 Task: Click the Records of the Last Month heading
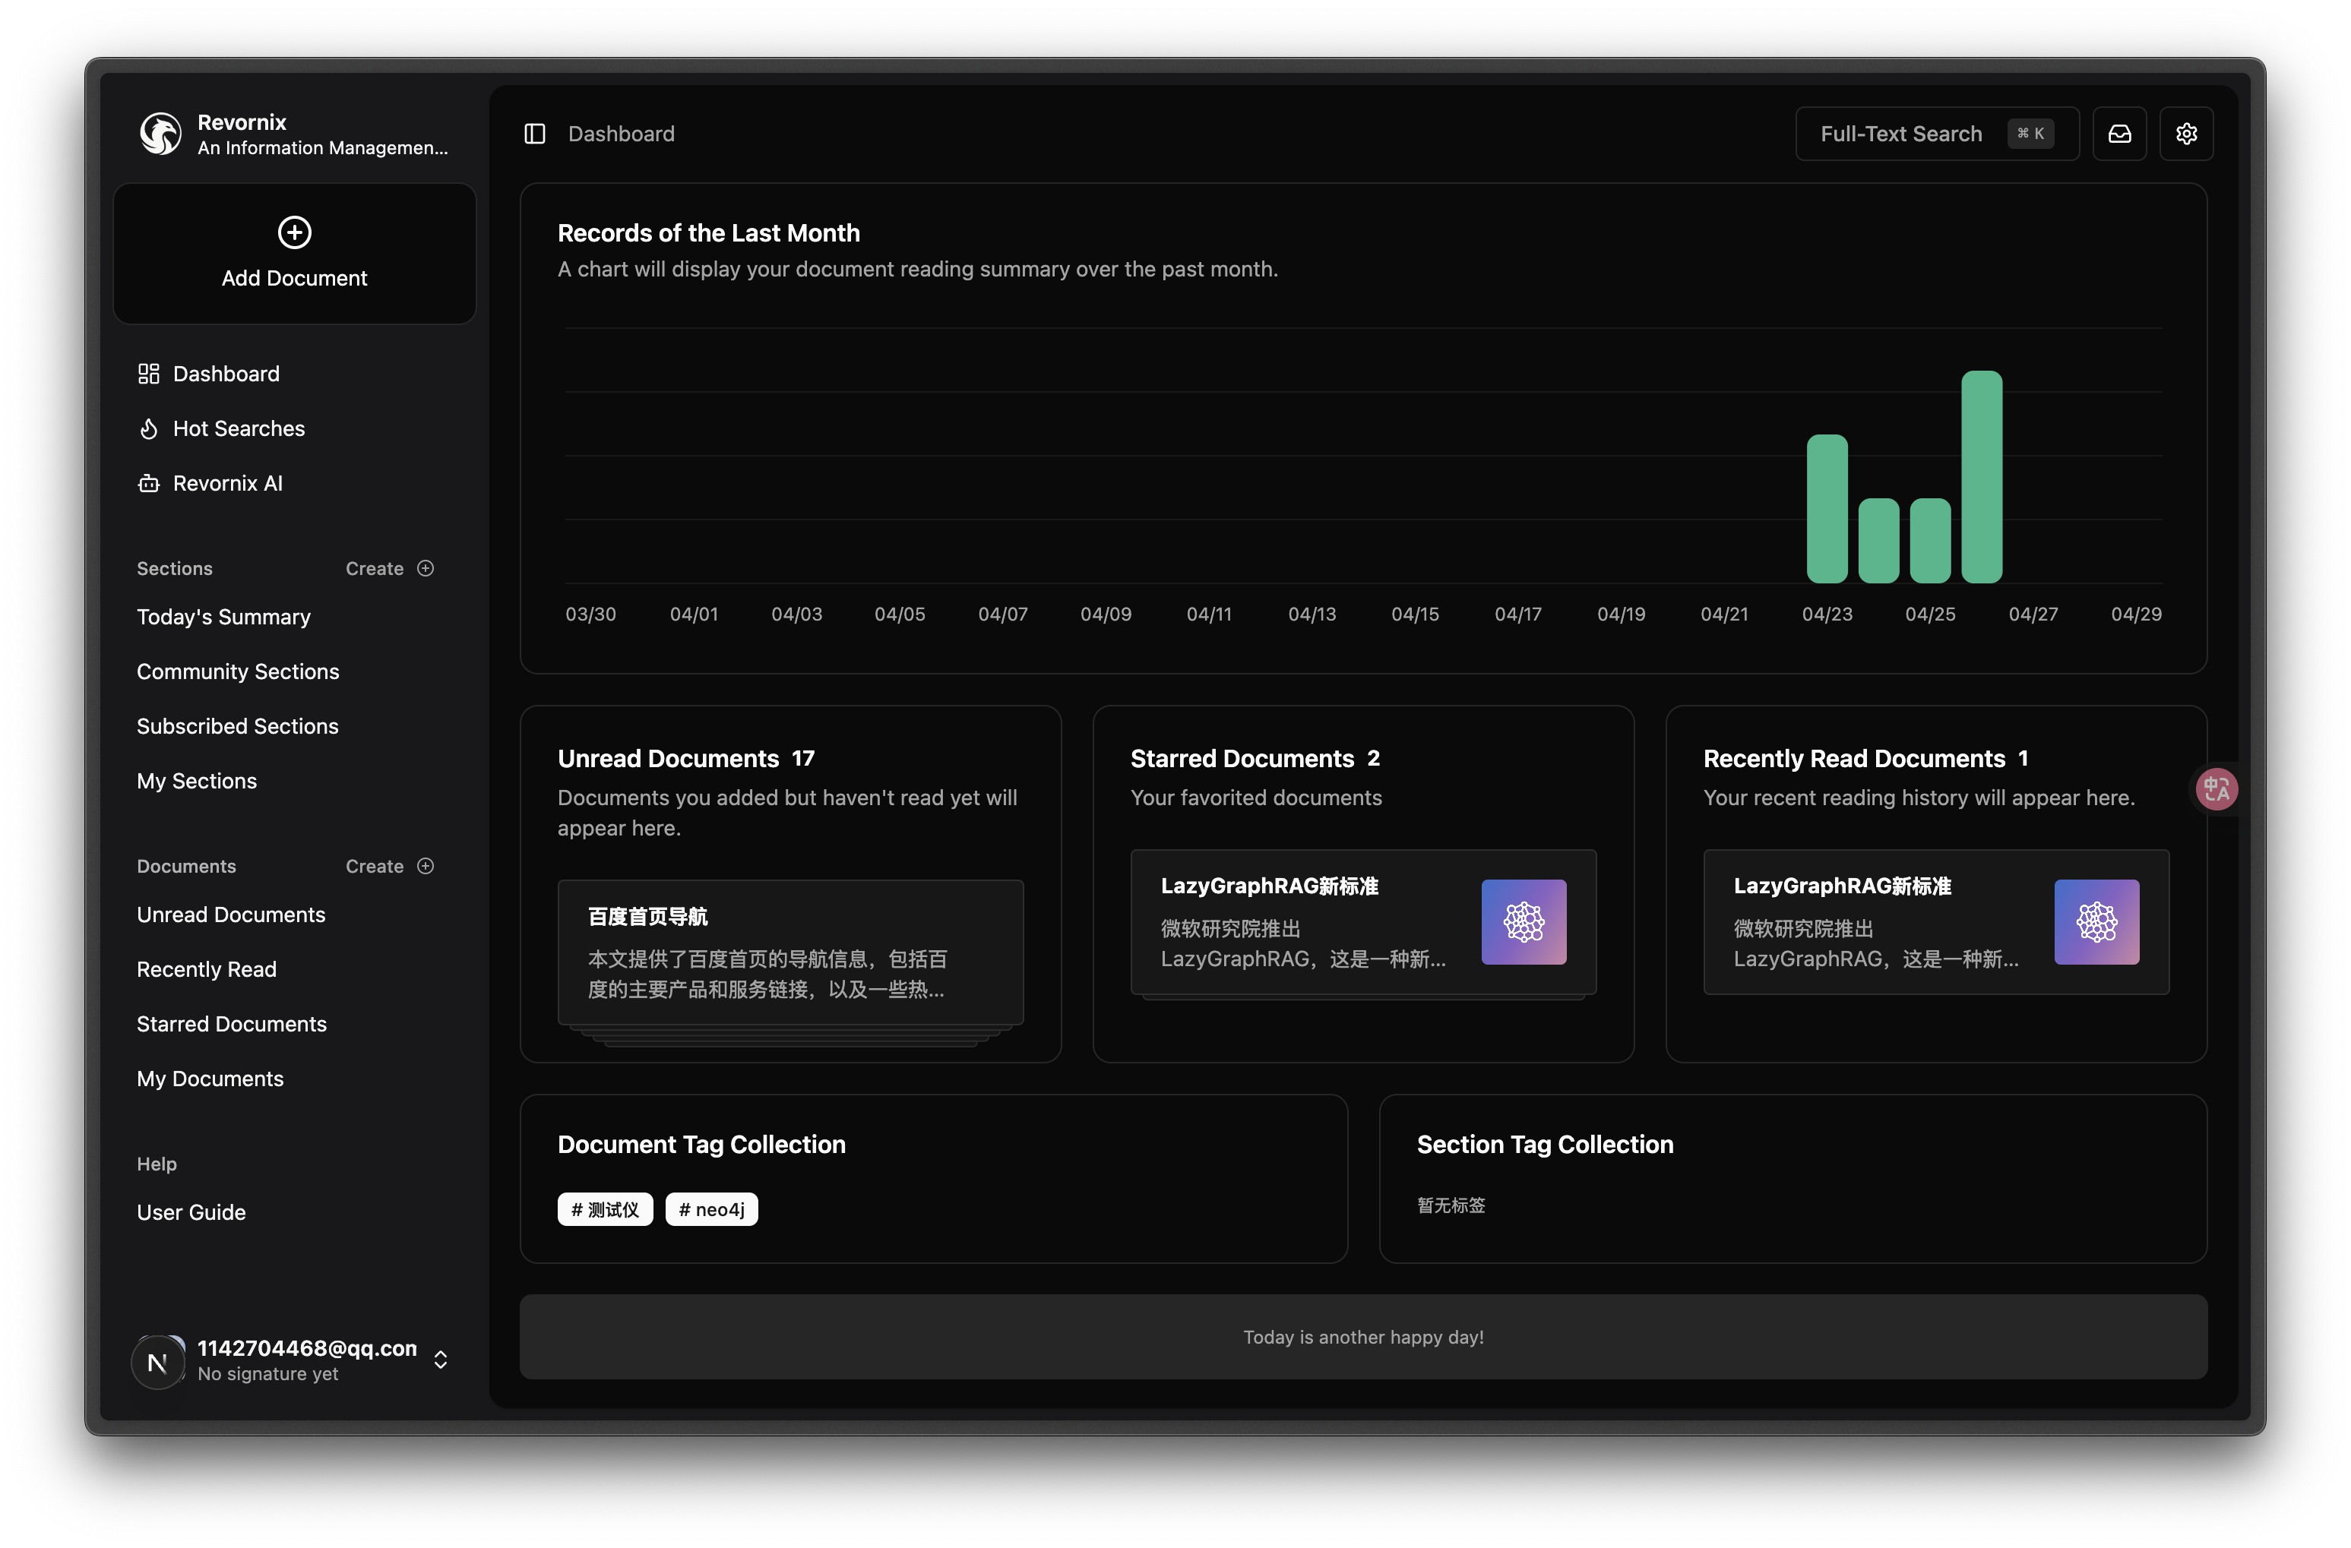[708, 233]
